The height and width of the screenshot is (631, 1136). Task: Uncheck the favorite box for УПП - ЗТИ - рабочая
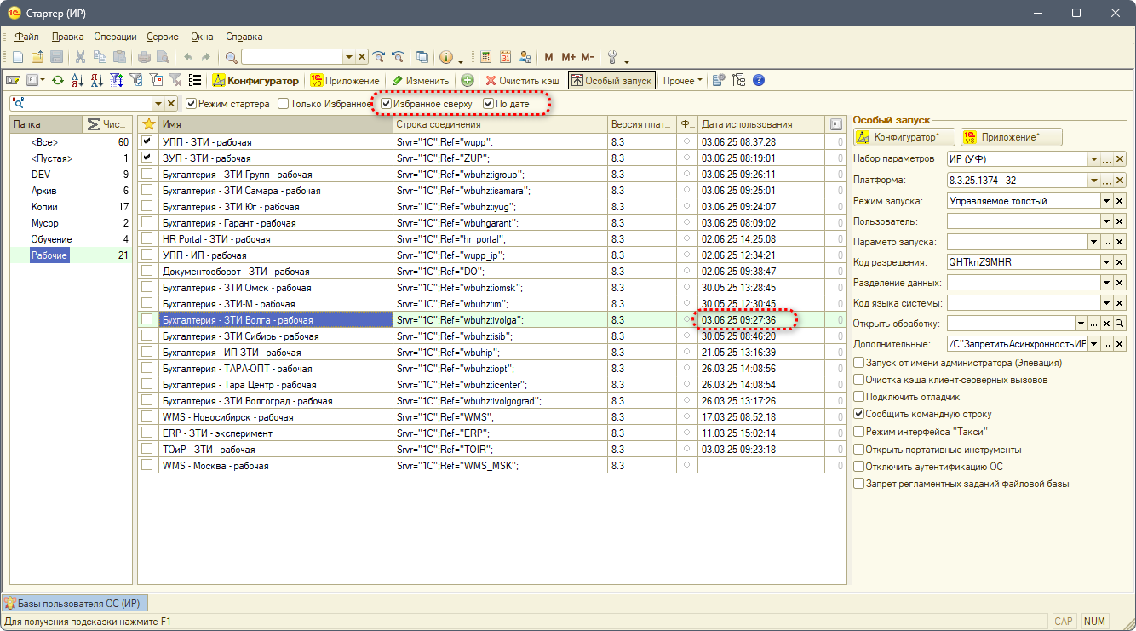point(148,141)
